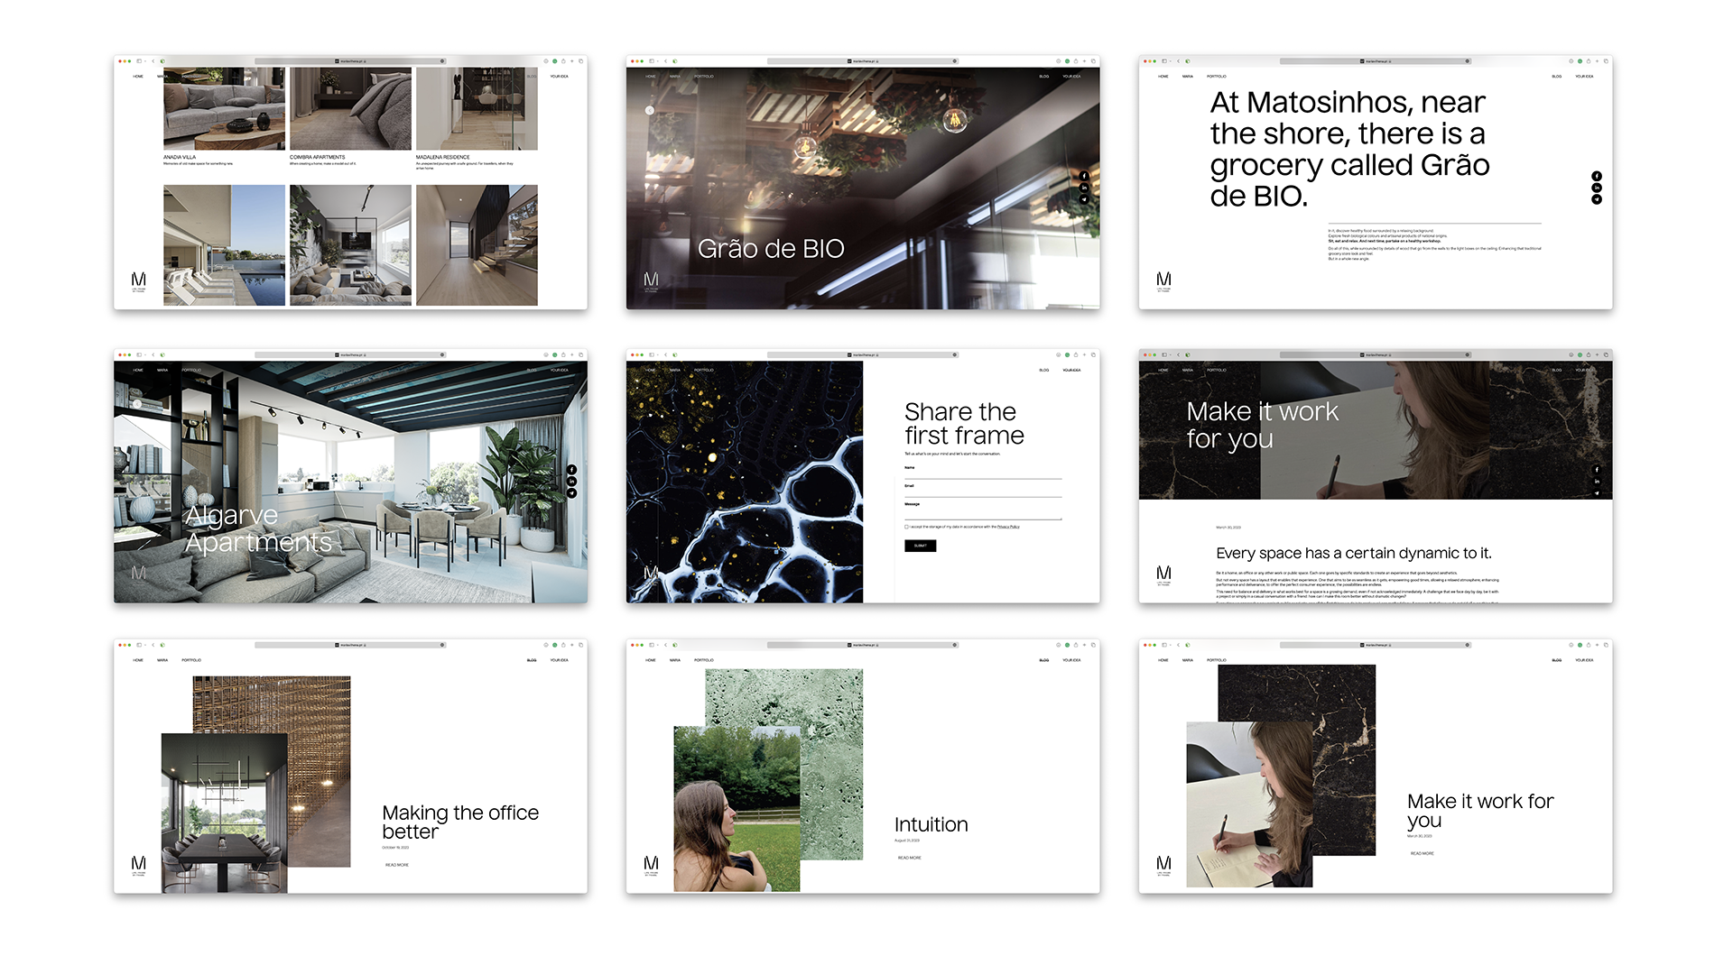Open new tab plus icon in Matosinhos window

(1597, 61)
